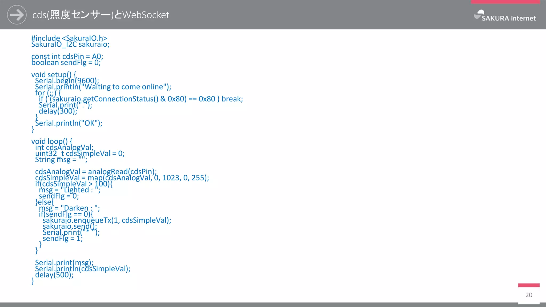Click the page number 20
Screen dimensions: 546x307
pos(529,295)
